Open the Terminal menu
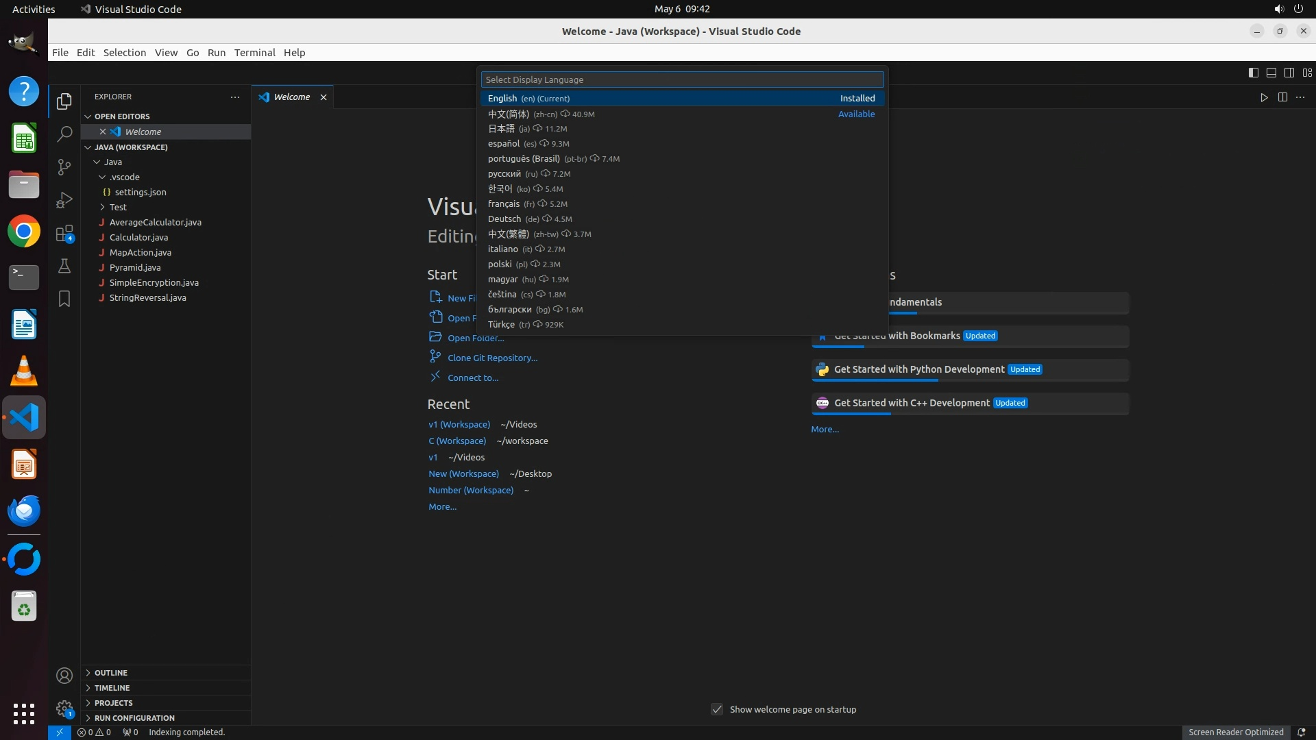Screen dimensions: 1316x740 tap(254, 53)
